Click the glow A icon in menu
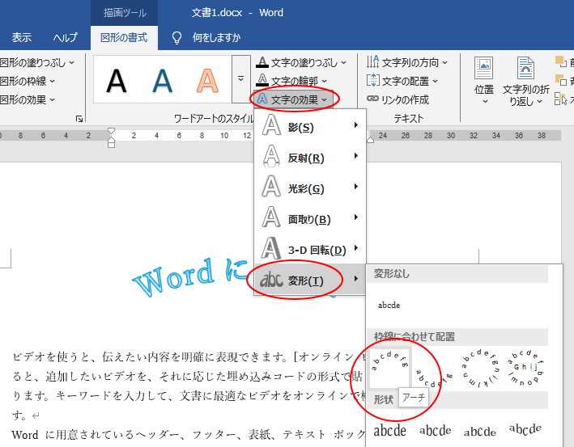 (271, 188)
